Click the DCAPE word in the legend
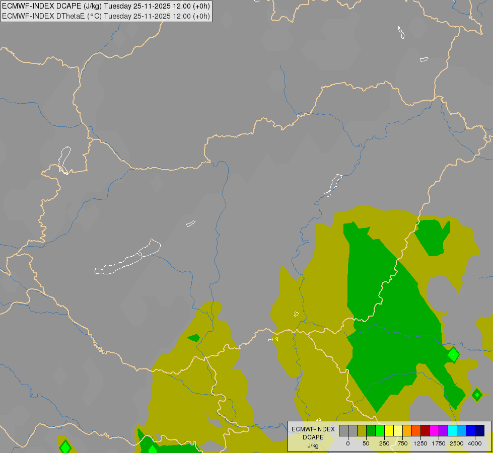 313,437
